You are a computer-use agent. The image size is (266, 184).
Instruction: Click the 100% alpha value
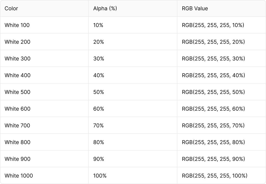click(100, 176)
